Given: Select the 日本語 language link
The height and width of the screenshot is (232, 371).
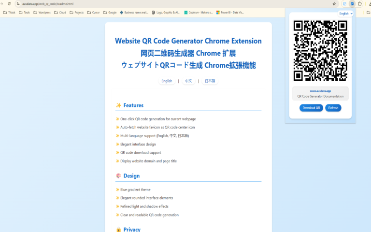Looking at the screenshot, I should click(210, 81).
